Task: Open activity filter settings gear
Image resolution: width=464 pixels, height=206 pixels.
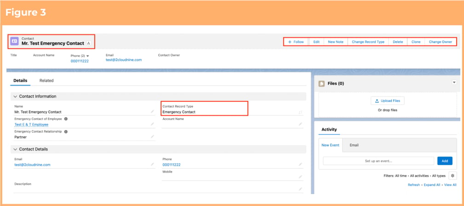Action: pos(452,176)
